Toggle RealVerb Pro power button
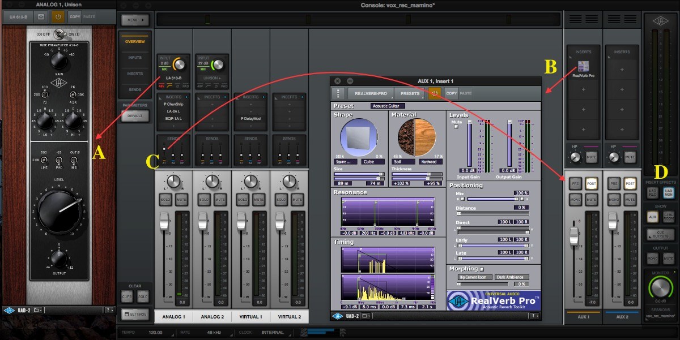The height and width of the screenshot is (340, 680). (x=435, y=93)
